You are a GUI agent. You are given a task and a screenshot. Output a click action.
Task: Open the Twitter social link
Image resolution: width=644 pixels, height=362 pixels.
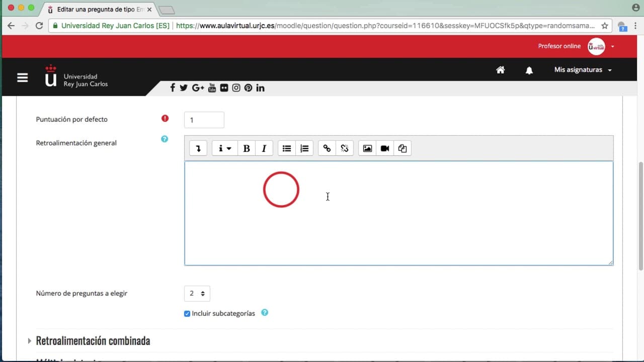[184, 87]
